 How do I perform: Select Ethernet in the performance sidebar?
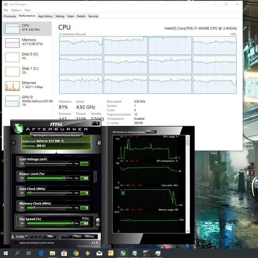pyautogui.click(x=27, y=85)
